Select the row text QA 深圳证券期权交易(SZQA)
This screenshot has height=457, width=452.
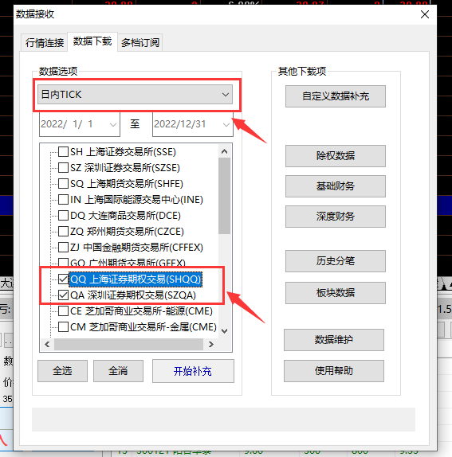pos(133,295)
